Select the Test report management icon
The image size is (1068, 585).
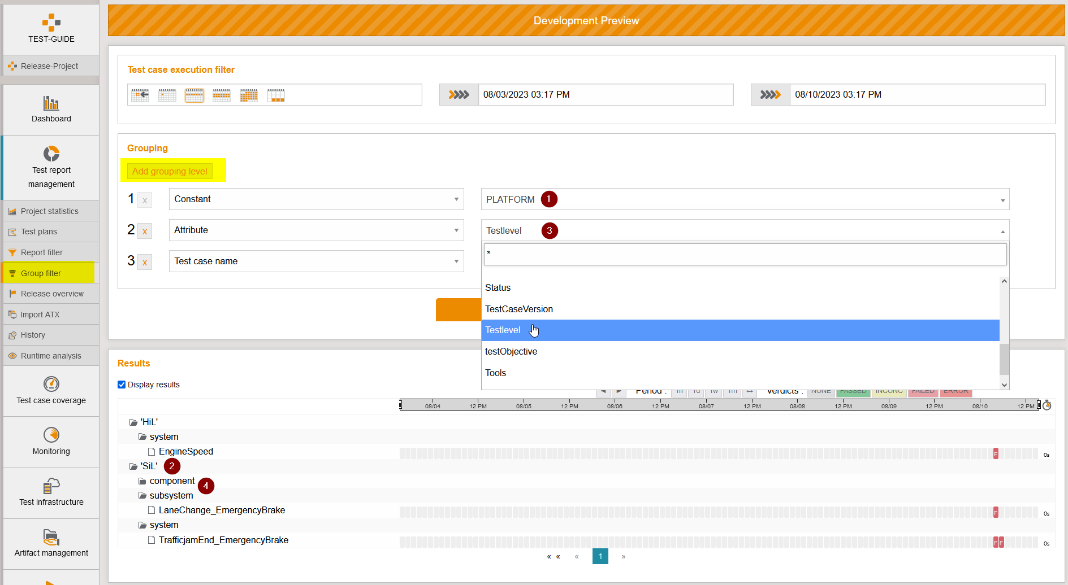(x=51, y=154)
